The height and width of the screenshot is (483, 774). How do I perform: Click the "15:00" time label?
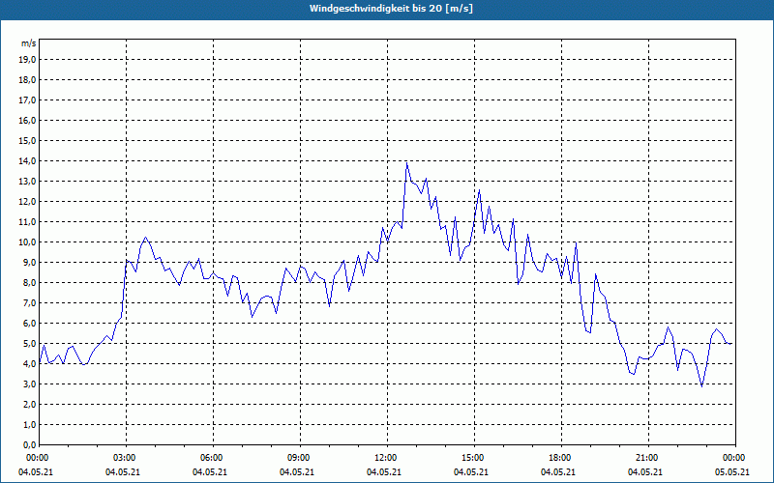pos(474,458)
